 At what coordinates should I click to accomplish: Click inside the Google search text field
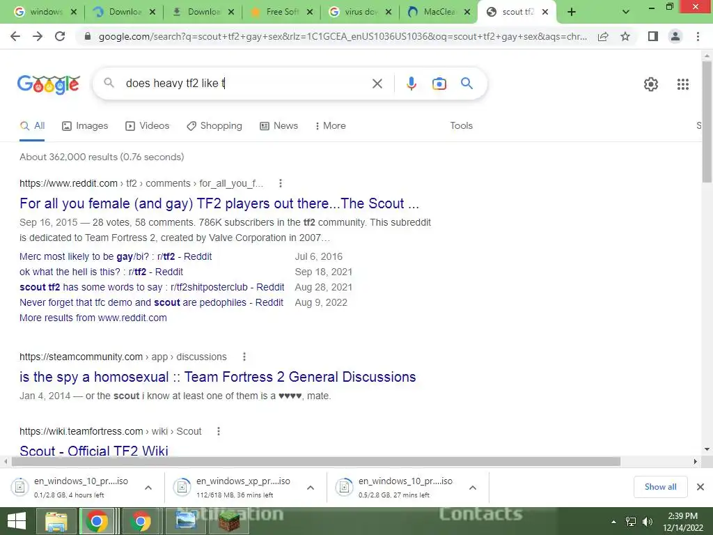pyautogui.click(x=246, y=84)
